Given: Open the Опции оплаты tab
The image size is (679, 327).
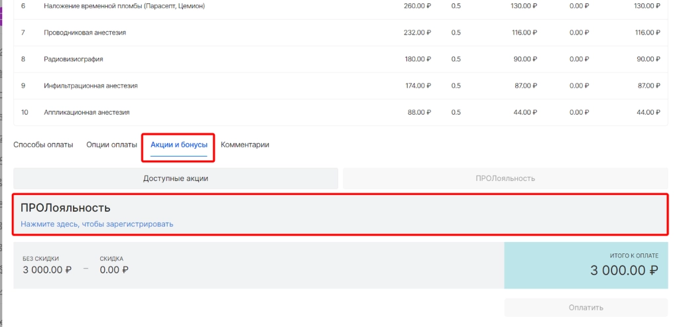Looking at the screenshot, I should click(x=111, y=145).
